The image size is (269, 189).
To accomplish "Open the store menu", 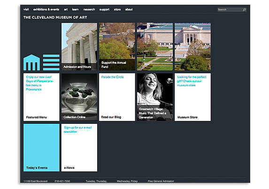I will pos(117,9).
